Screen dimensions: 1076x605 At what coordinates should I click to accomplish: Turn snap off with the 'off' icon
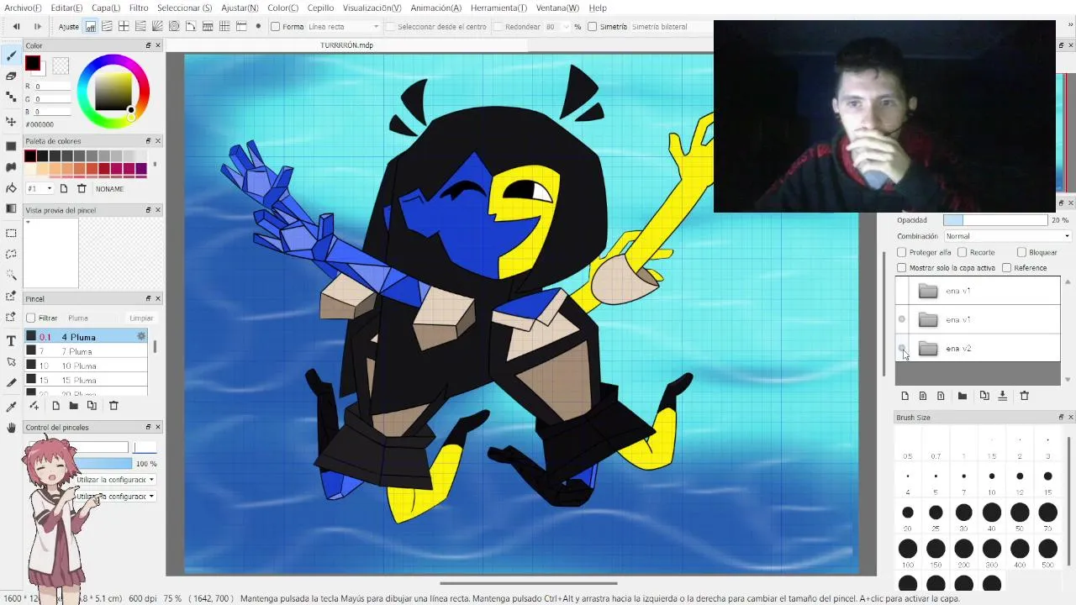[x=90, y=26]
